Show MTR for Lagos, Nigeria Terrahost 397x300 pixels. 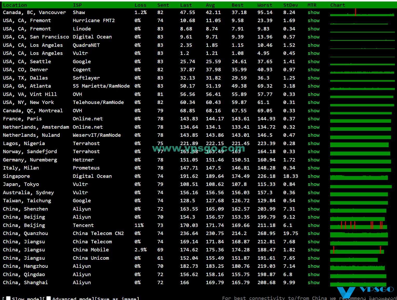coord(314,144)
